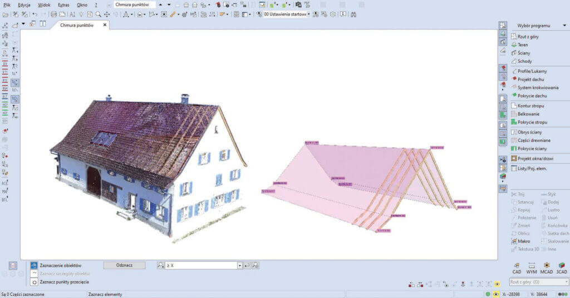Viewport: 570px width, 298px height.
Task: Switch to WYM dimension mode
Action: (532, 268)
